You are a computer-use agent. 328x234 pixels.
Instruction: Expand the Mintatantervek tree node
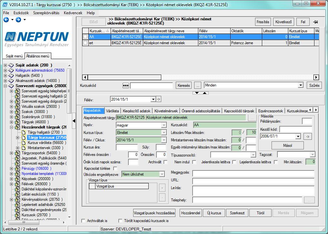pos(18,148)
